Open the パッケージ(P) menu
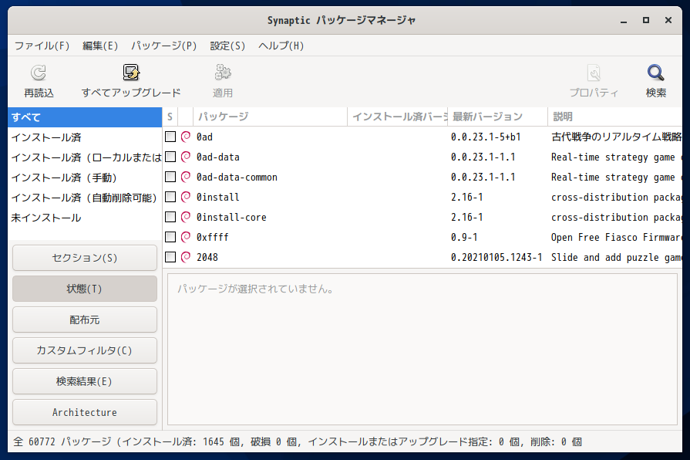The image size is (690, 460). (x=163, y=46)
